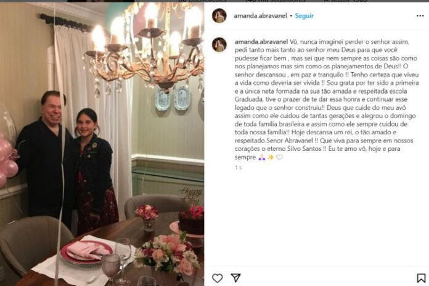
Task: Open bold amanda.abravanel username in caption
Action: [x=261, y=41]
